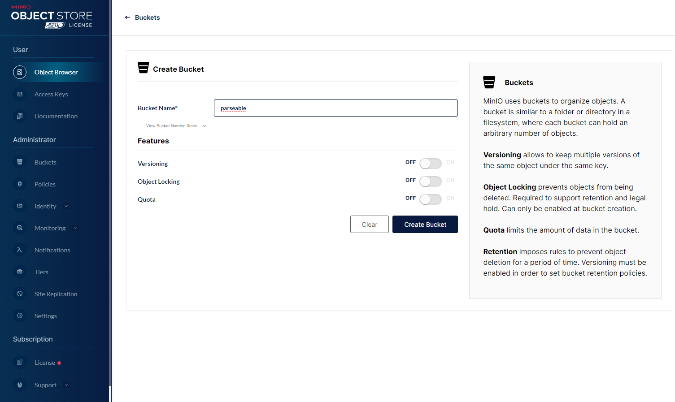Expand the Monitoring submenu chevron
Image resolution: width=675 pixels, height=402 pixels.
(75, 228)
